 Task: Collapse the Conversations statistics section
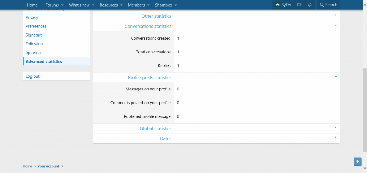tap(335, 25)
